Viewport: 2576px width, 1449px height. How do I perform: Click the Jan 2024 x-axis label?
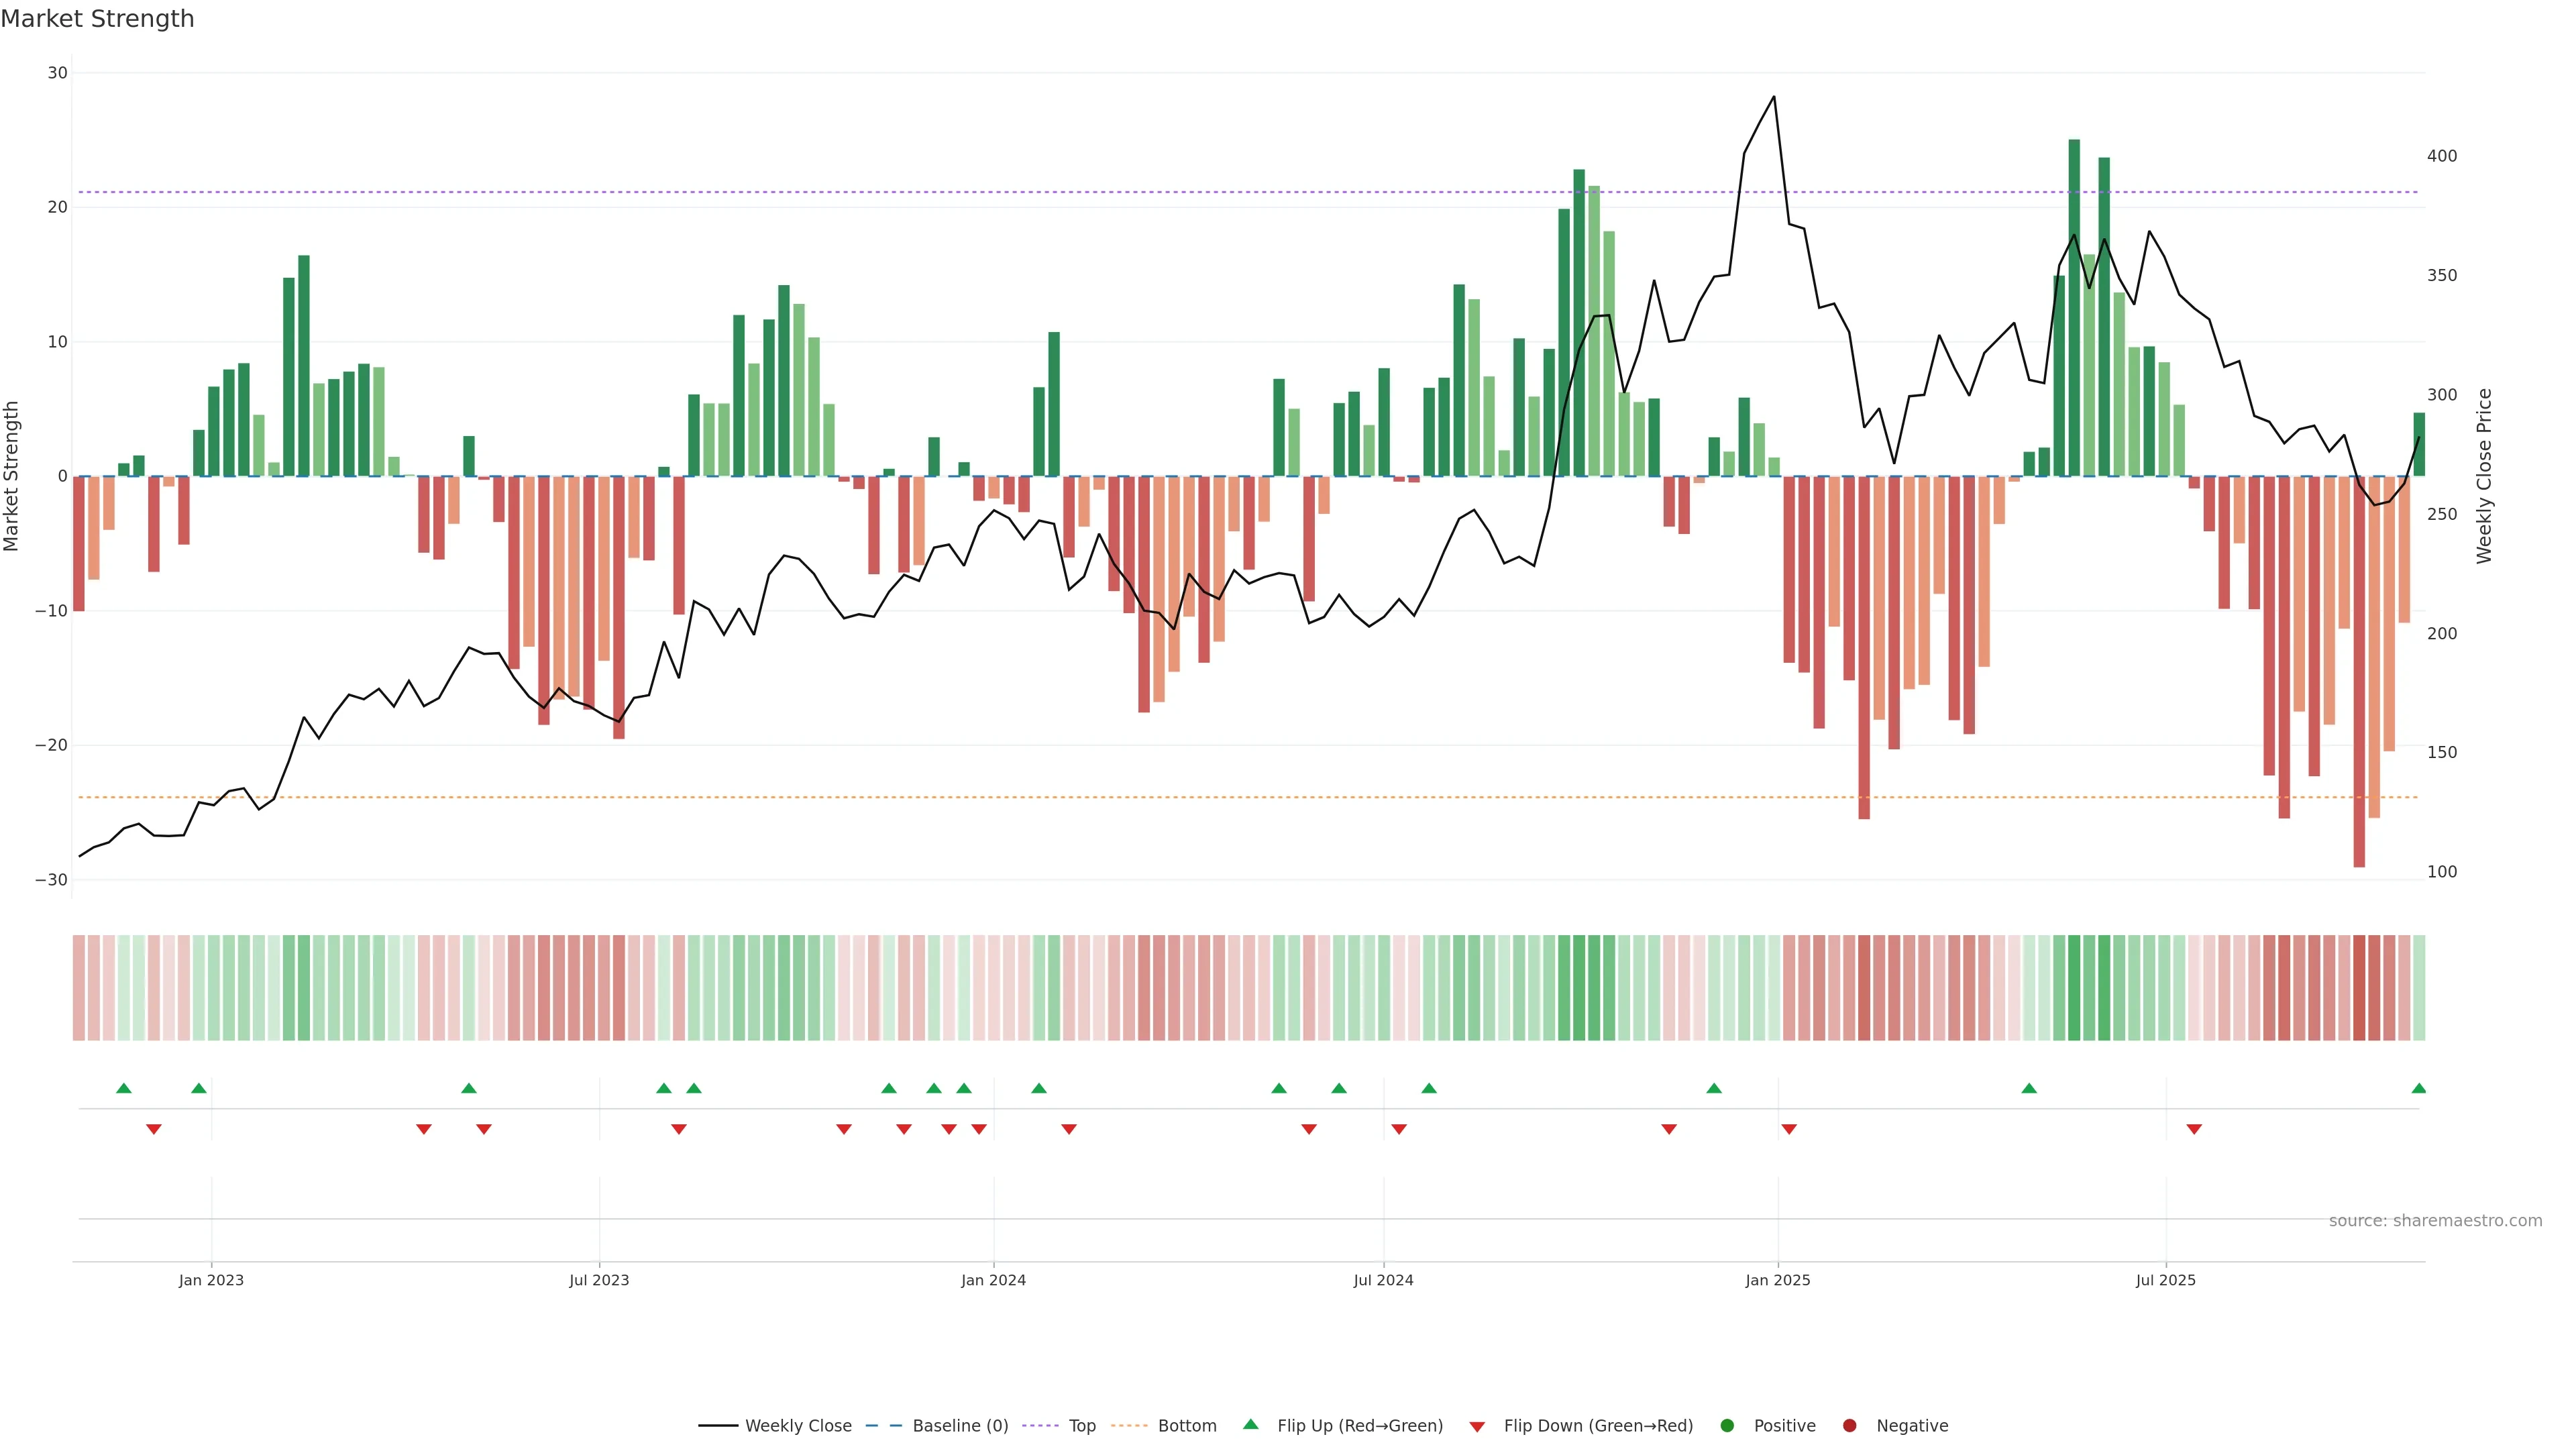993,1280
